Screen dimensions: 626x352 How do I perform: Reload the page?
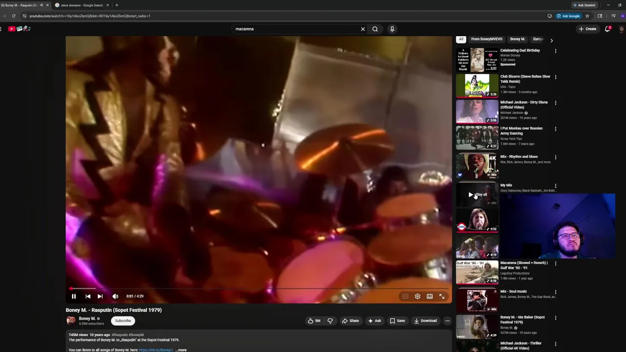(x=13, y=16)
